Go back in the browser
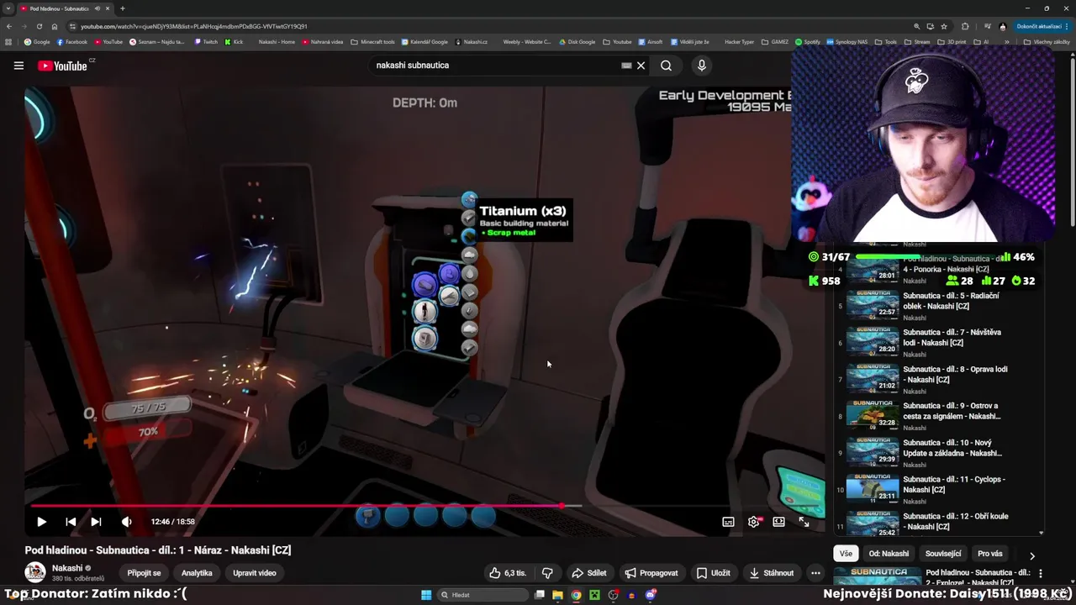 point(9,26)
